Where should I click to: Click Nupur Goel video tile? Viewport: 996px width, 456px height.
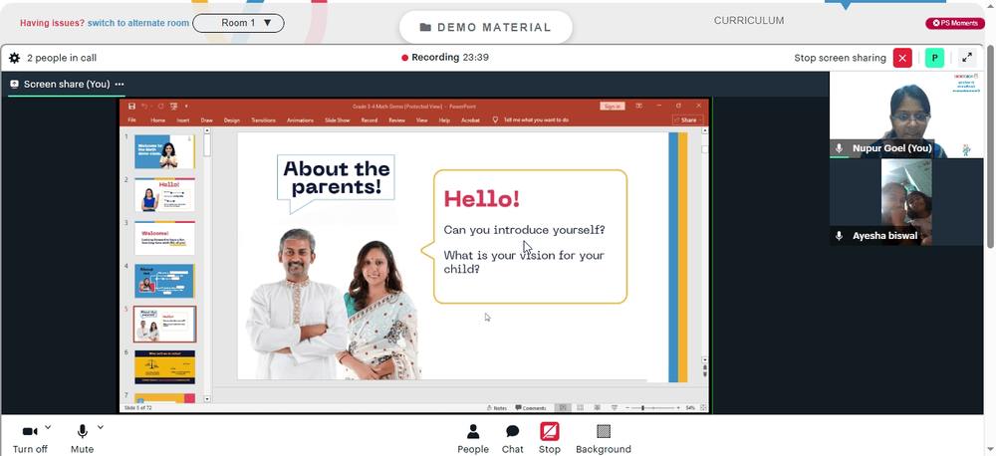pyautogui.click(x=906, y=114)
